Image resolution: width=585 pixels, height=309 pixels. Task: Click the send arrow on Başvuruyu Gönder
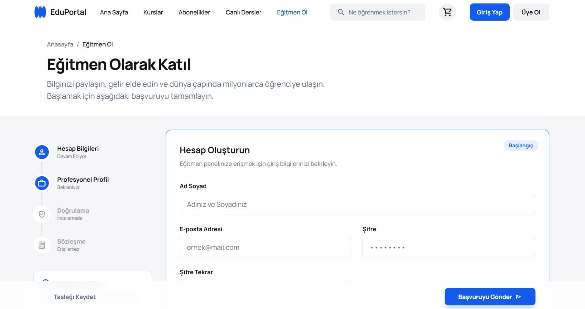pyautogui.click(x=519, y=297)
